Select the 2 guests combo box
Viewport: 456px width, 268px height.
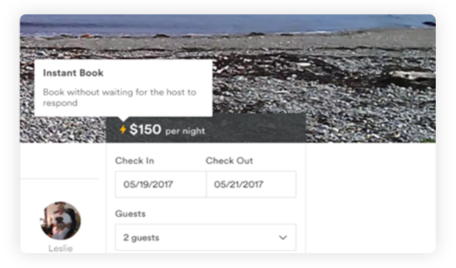[x=205, y=237]
